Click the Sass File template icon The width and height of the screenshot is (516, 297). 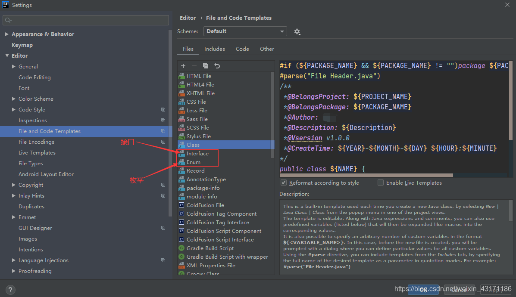coord(181,119)
